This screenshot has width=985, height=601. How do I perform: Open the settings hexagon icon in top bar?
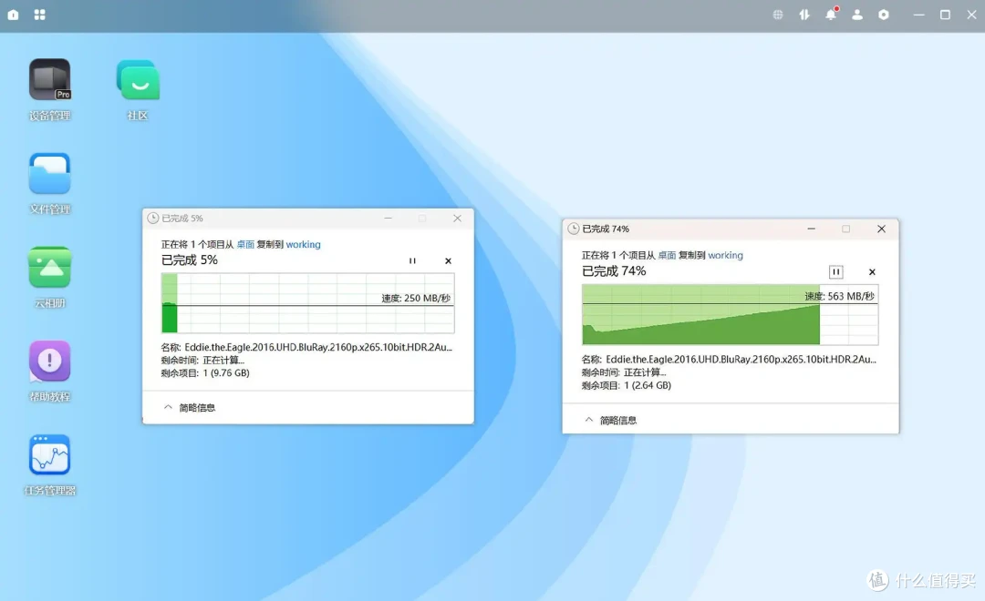(883, 15)
